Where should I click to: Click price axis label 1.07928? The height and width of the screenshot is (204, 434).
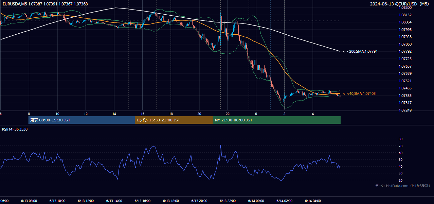pos(405,37)
